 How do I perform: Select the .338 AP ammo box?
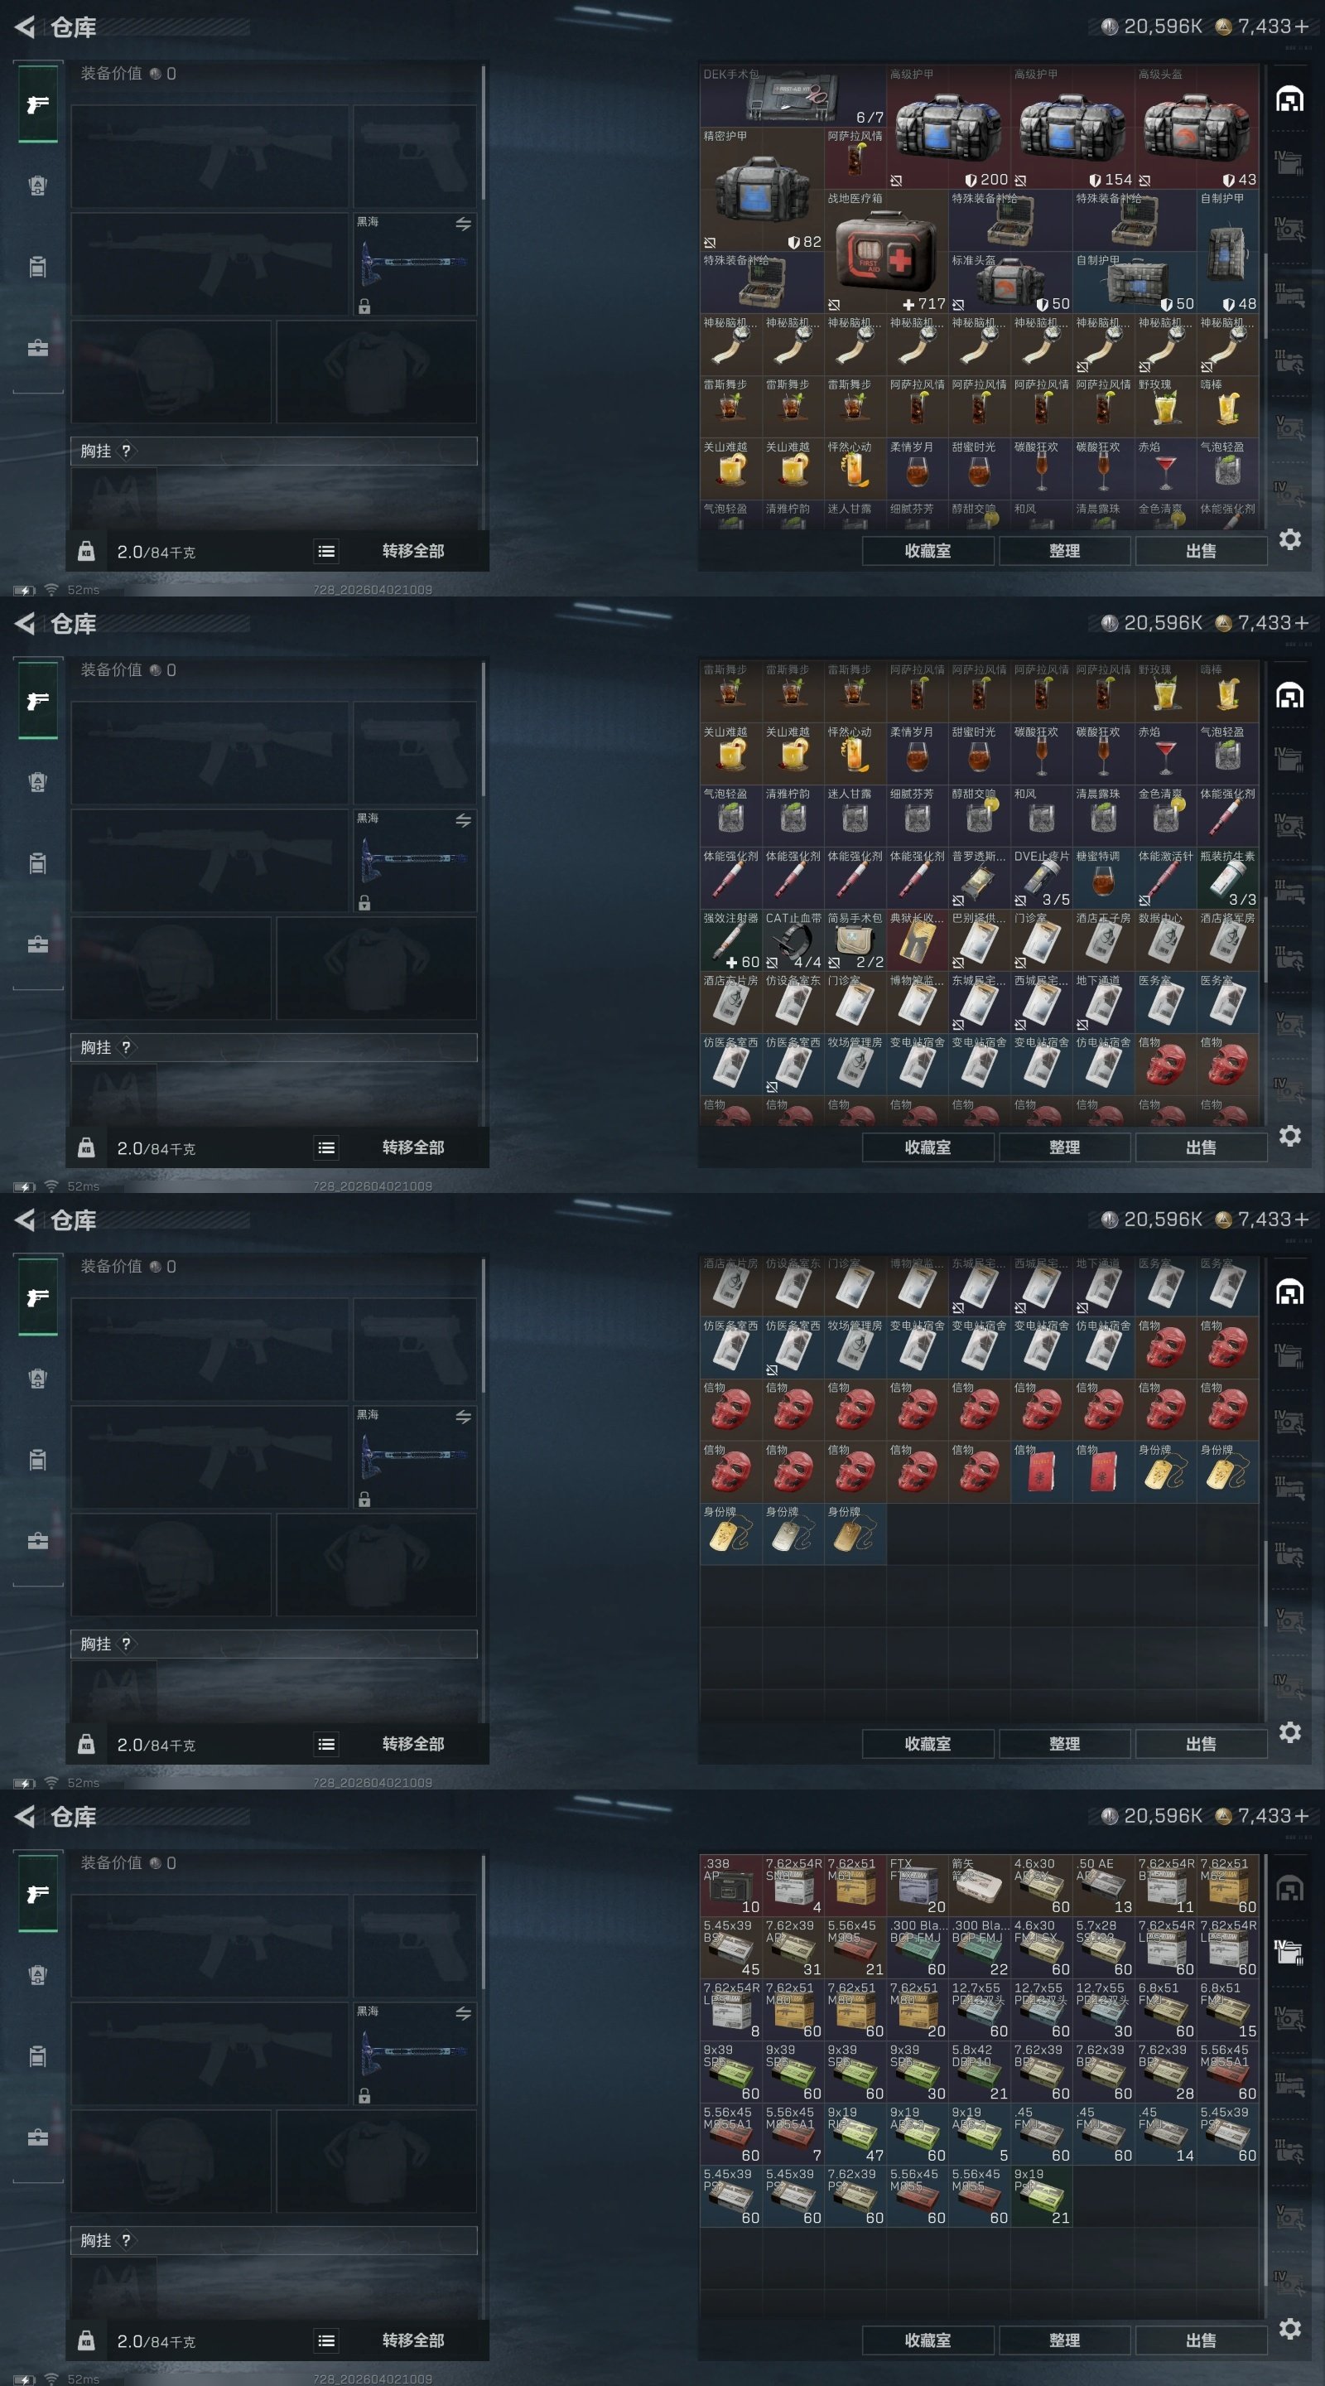tap(730, 1885)
